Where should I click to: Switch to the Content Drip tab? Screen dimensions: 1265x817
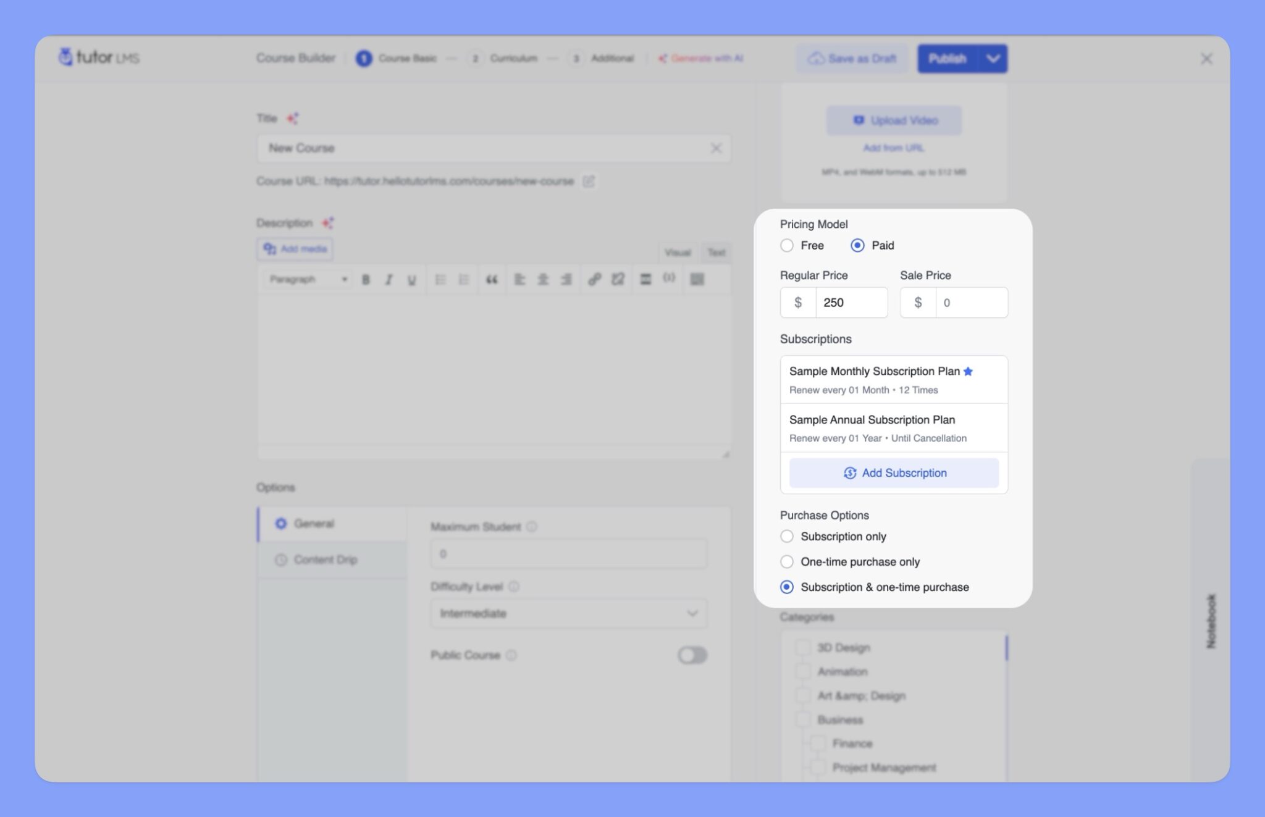coord(326,559)
